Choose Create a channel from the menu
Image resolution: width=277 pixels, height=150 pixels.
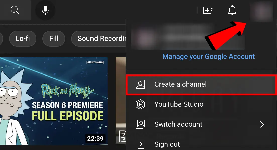coord(180,84)
